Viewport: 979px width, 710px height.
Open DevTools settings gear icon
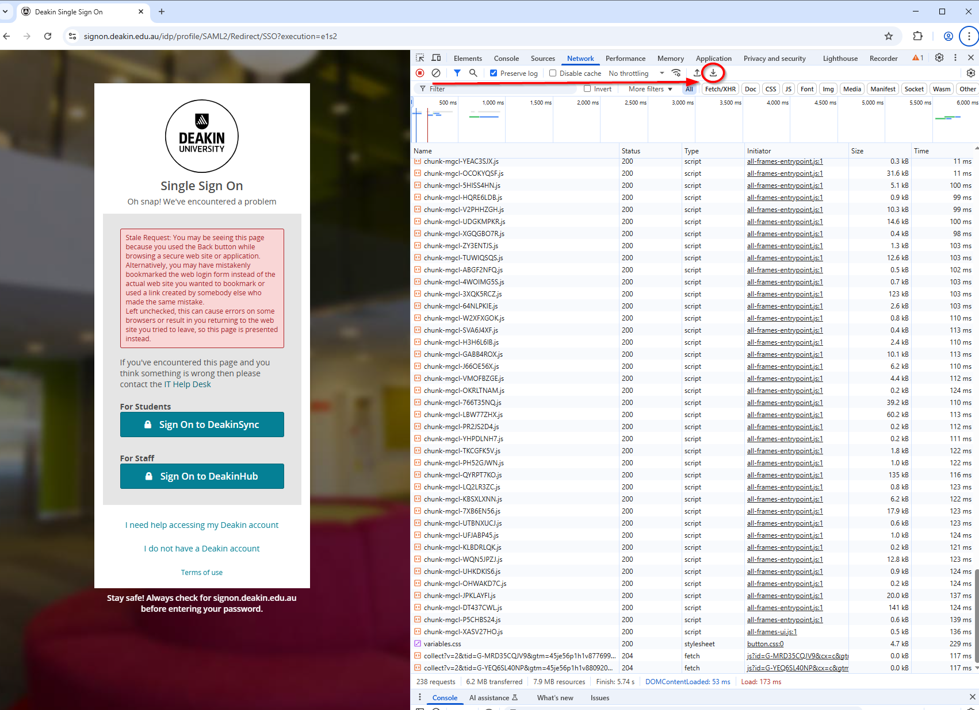939,58
